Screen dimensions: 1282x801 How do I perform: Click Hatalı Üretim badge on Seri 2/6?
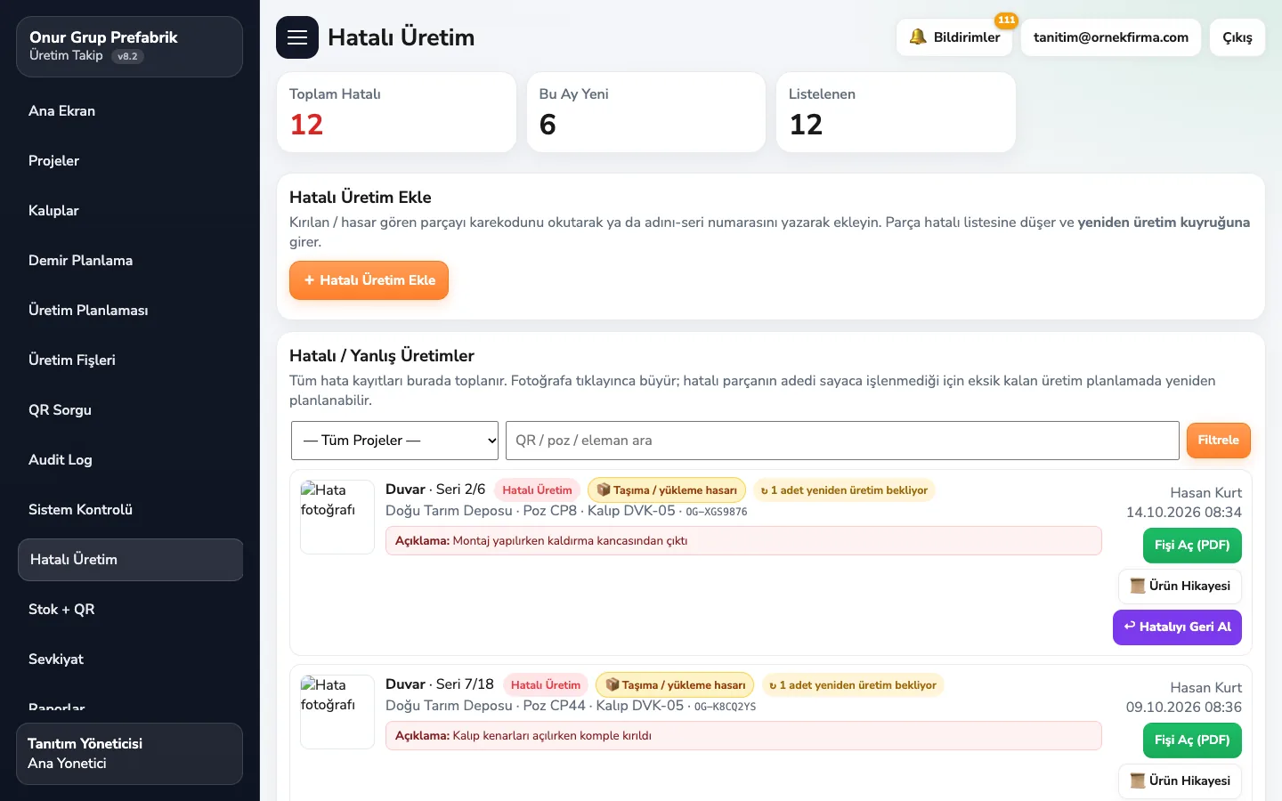click(x=537, y=490)
